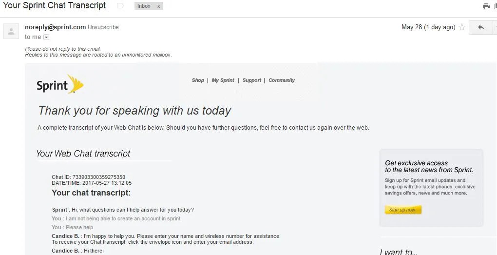The width and height of the screenshot is (497, 255).
Task: Click the noreply@sprint.com sender name
Action: point(55,27)
